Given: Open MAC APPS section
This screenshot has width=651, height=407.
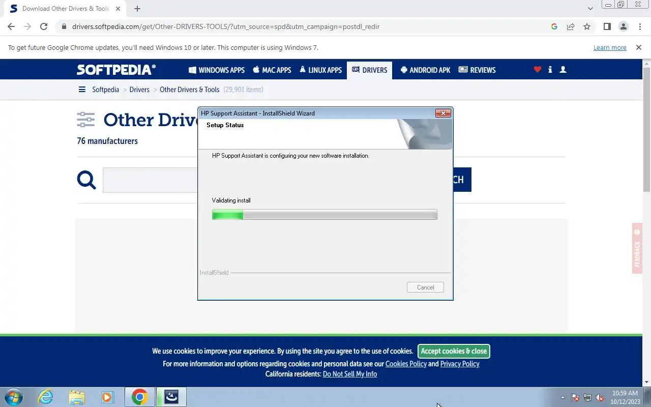Looking at the screenshot, I should [272, 70].
